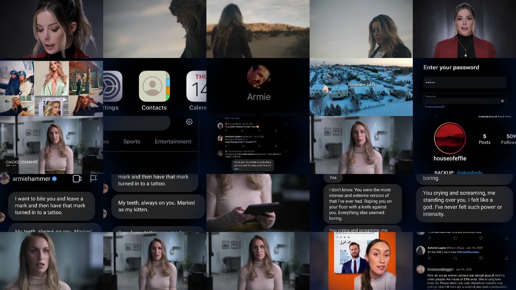This screenshot has height=290, width=516.
Task: Reply to the 'obviously fake' tweet
Action: [x=429, y=238]
